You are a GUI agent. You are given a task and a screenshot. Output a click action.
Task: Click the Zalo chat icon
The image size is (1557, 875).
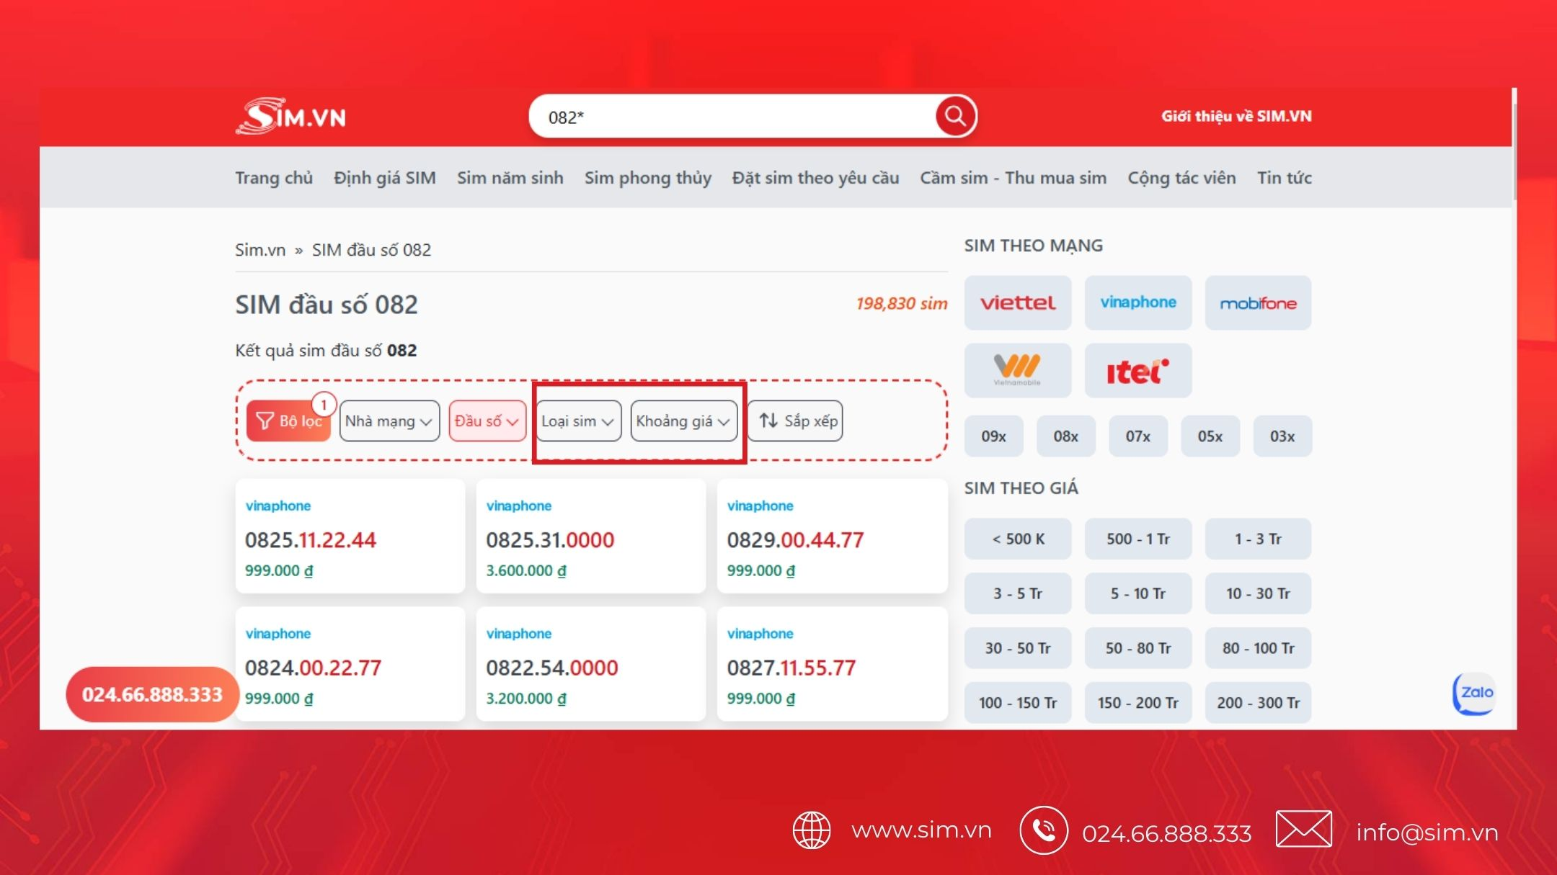coord(1475,694)
